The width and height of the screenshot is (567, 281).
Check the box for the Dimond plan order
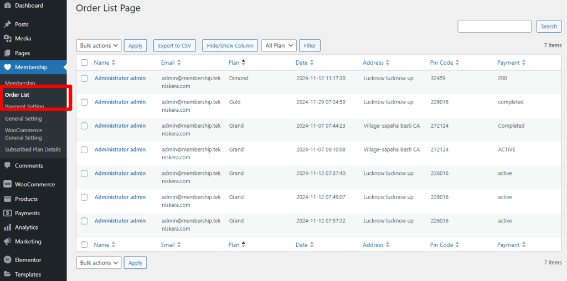coord(84,79)
